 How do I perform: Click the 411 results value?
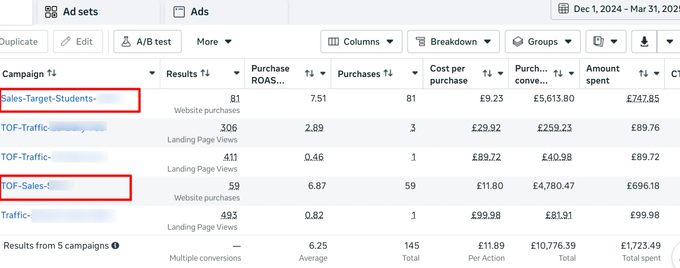click(230, 157)
